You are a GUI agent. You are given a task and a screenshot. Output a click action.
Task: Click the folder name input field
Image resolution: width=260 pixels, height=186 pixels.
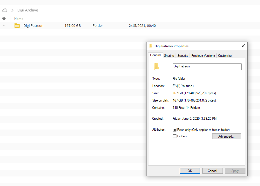(207, 67)
